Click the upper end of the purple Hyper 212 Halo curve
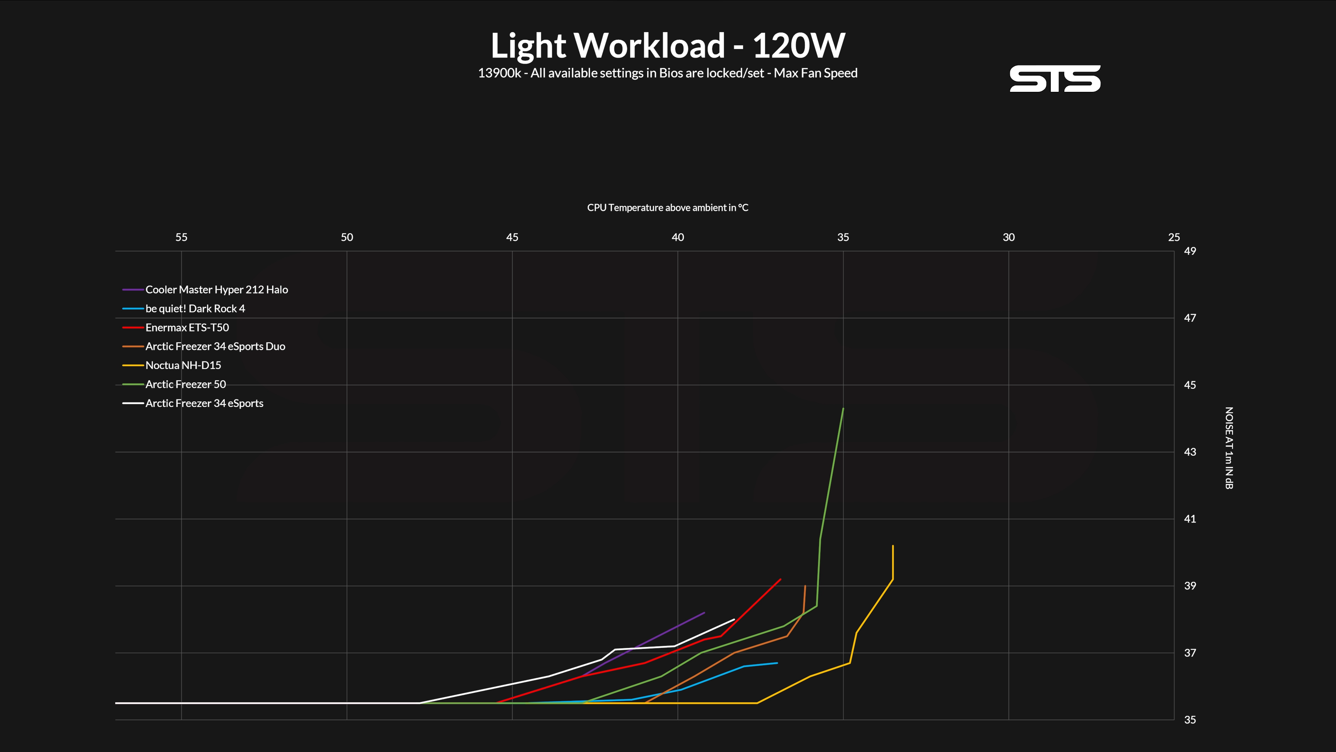1336x752 pixels. click(704, 613)
